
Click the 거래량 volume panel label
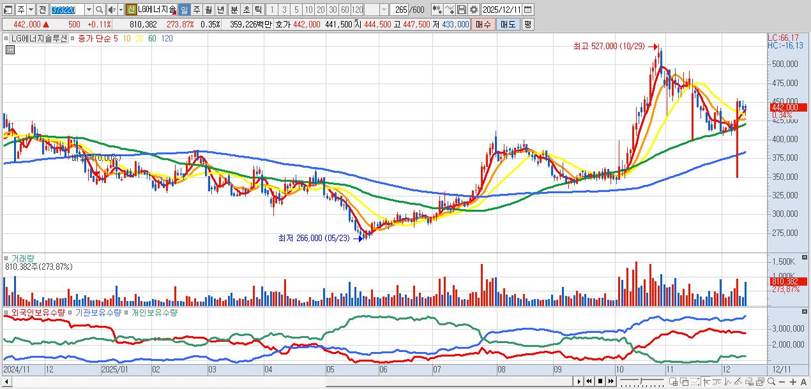point(24,259)
